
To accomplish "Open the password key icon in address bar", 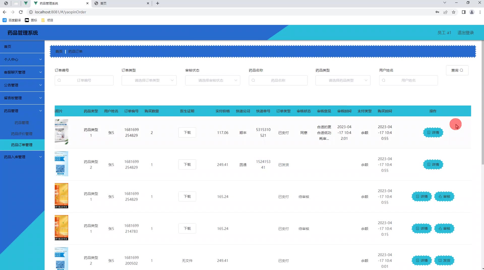I will tap(437, 12).
